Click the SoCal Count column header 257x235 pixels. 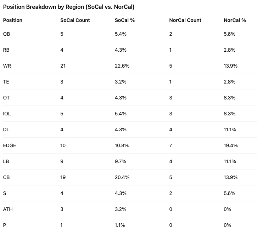(x=75, y=20)
